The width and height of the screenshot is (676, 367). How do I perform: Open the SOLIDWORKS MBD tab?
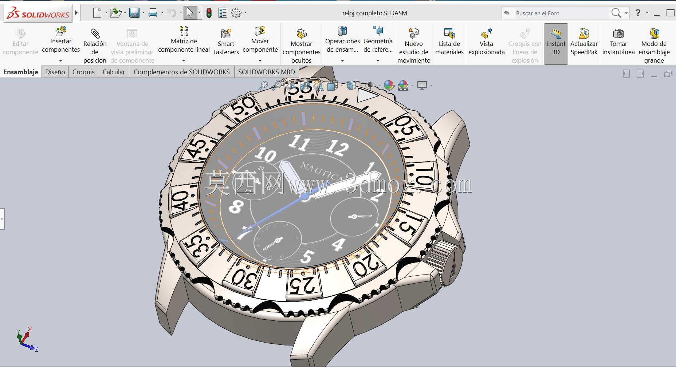(266, 72)
